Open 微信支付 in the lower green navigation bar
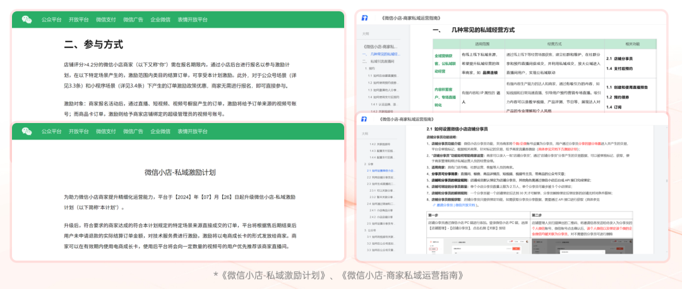This screenshot has height=289, width=682. (x=106, y=131)
